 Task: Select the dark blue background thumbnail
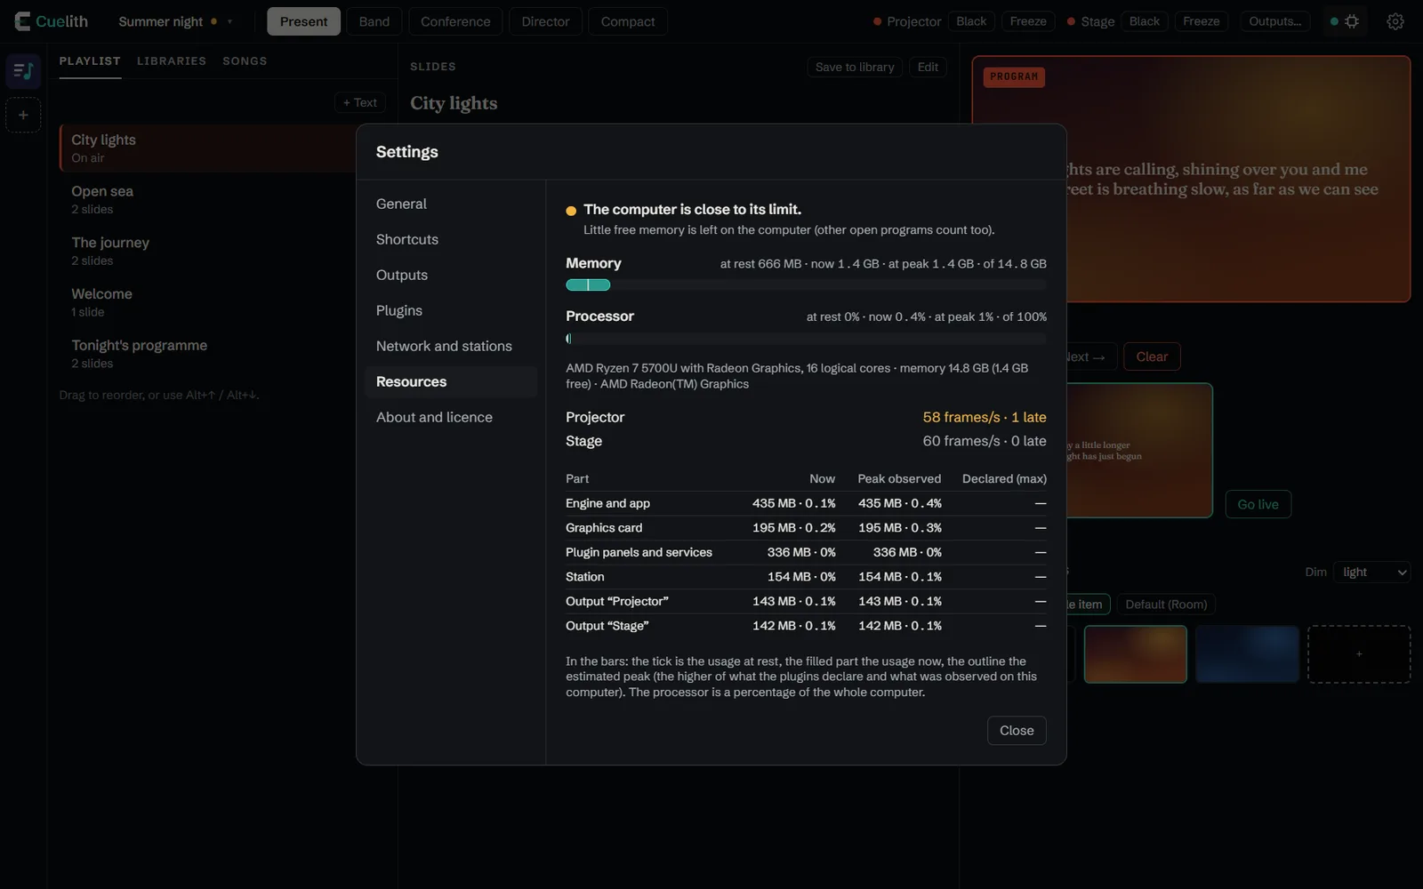[x=1247, y=654]
